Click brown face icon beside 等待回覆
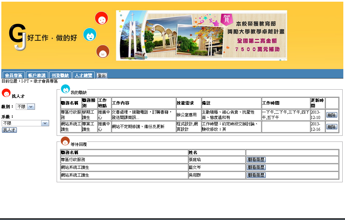The image size is (345, 220). (x=65, y=141)
